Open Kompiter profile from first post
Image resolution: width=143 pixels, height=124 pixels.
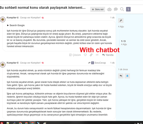point(11,18)
